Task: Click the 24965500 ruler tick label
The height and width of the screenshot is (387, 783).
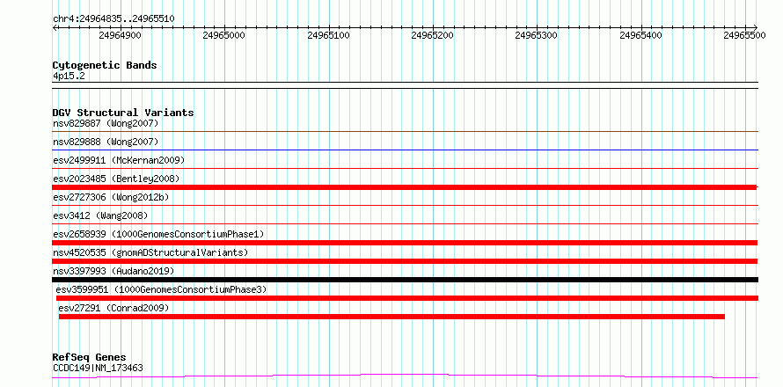Action: (744, 35)
